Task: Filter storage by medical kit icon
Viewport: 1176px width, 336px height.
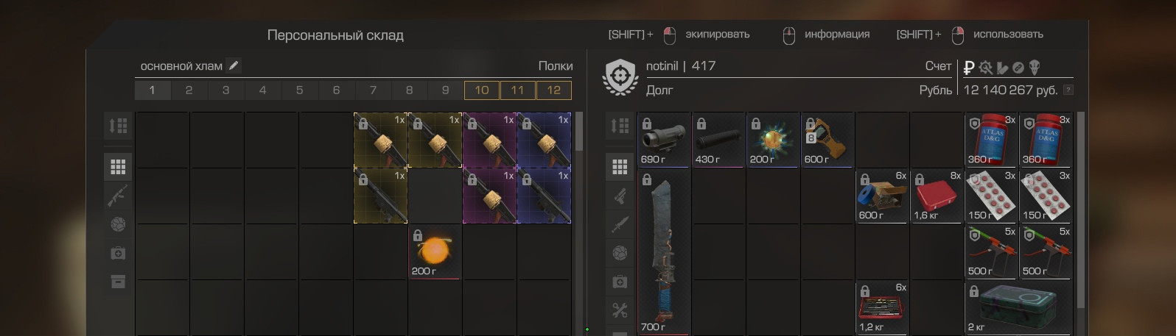Action: (118, 253)
